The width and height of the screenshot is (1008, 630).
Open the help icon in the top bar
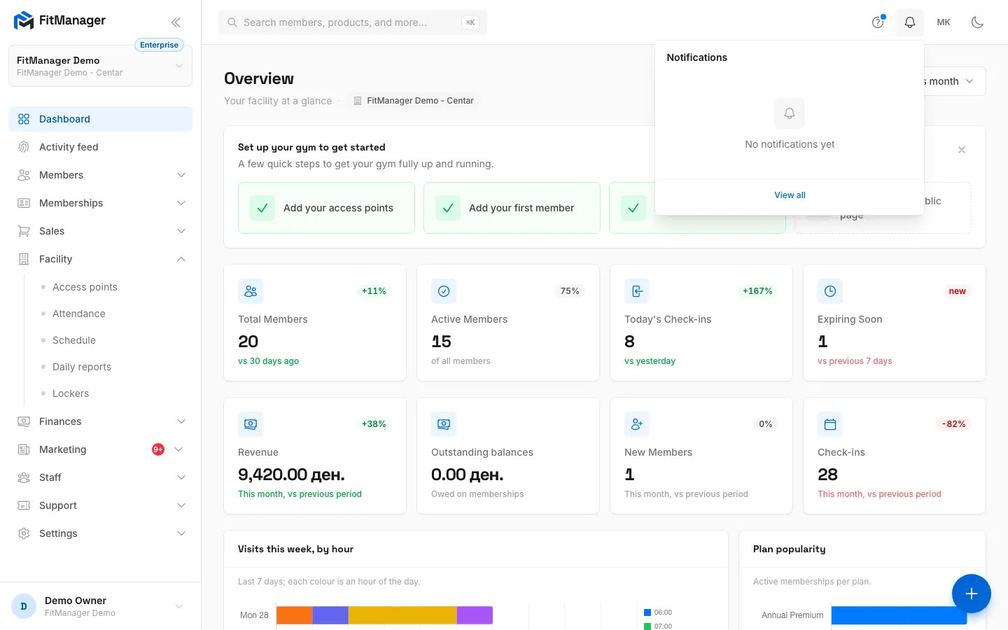coord(878,22)
